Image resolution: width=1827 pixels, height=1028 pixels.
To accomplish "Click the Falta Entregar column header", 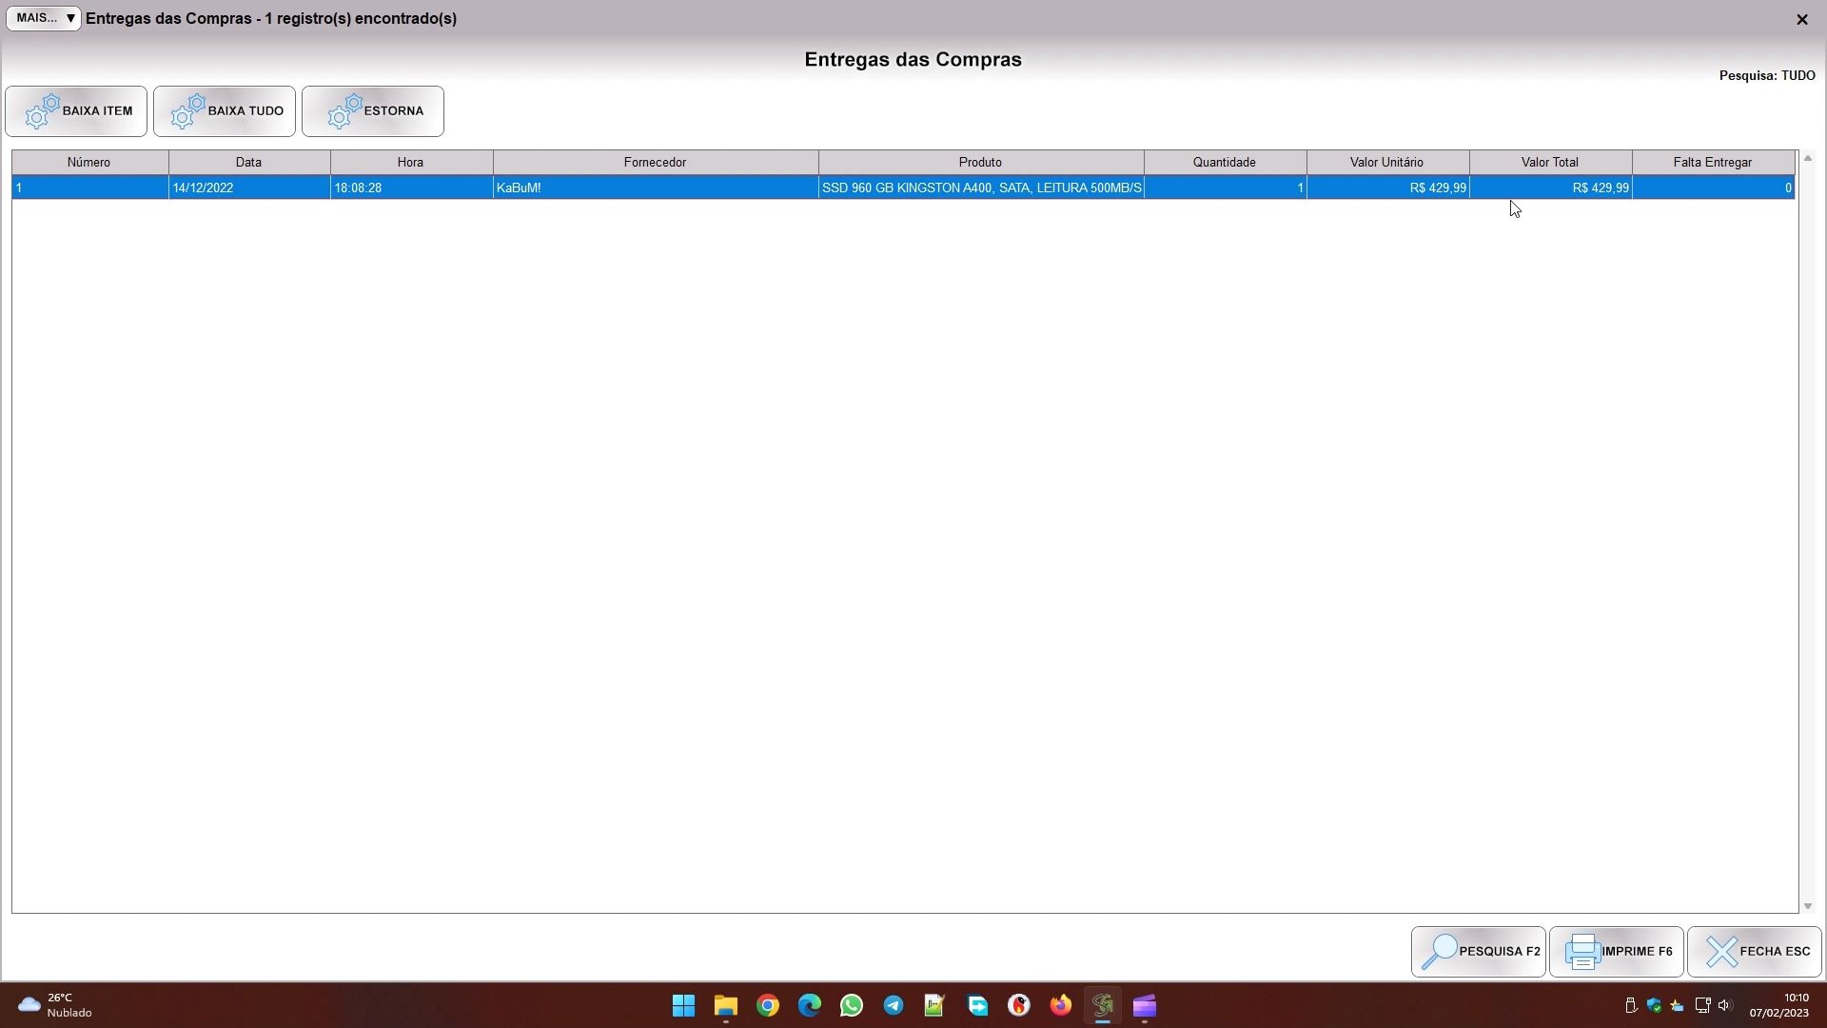I will coord(1713,163).
